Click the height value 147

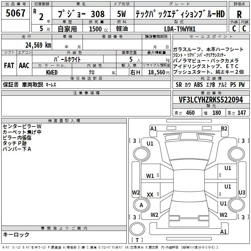(x=242, y=113)
